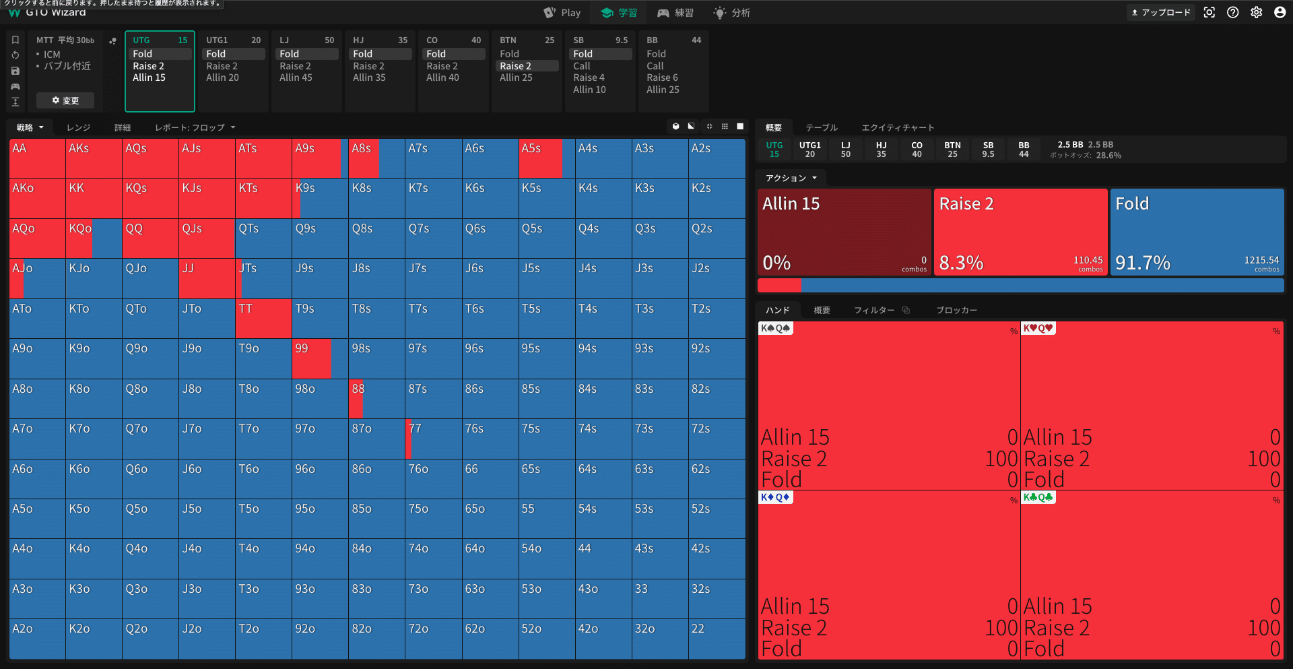This screenshot has height=669, width=1293.
Task: Switch to the 学習 study tab
Action: (x=619, y=13)
